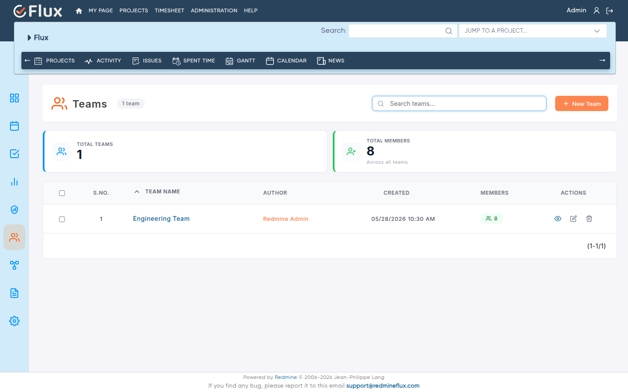Focus the global Search field
This screenshot has width=628, height=392.
[x=403, y=31]
